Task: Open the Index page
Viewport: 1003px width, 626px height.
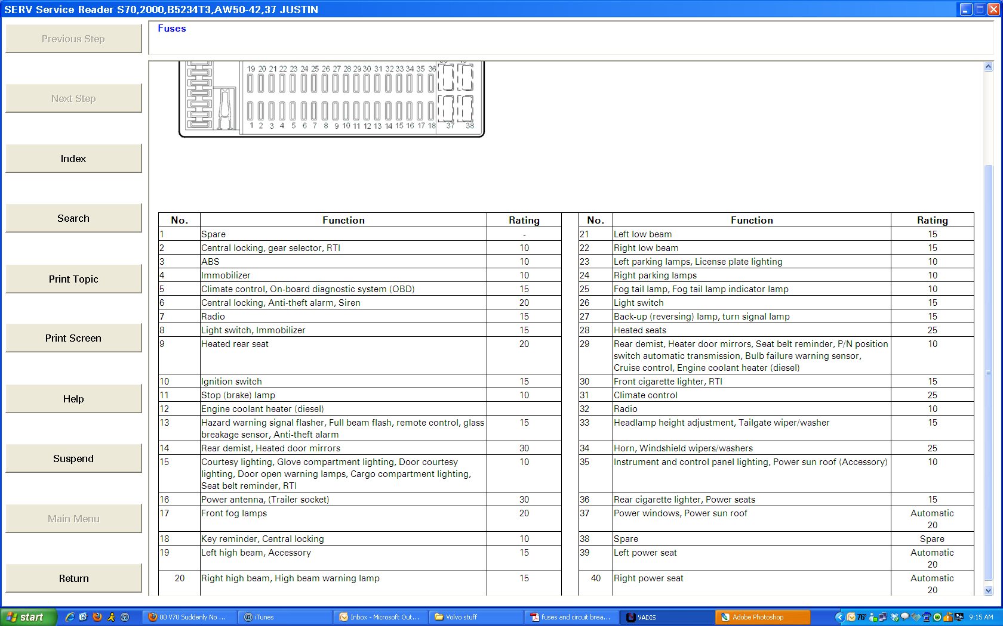Action: tap(73, 159)
